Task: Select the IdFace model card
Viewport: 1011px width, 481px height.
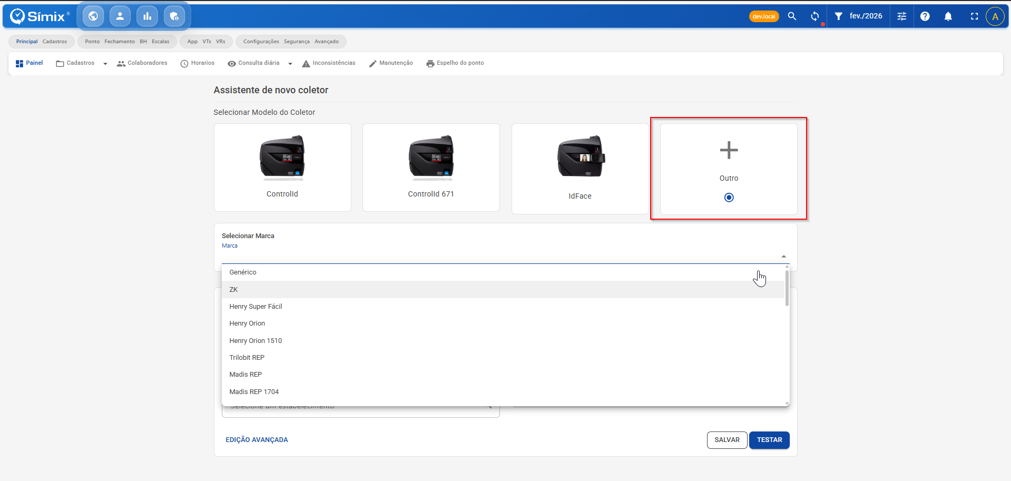Action: pos(580,169)
